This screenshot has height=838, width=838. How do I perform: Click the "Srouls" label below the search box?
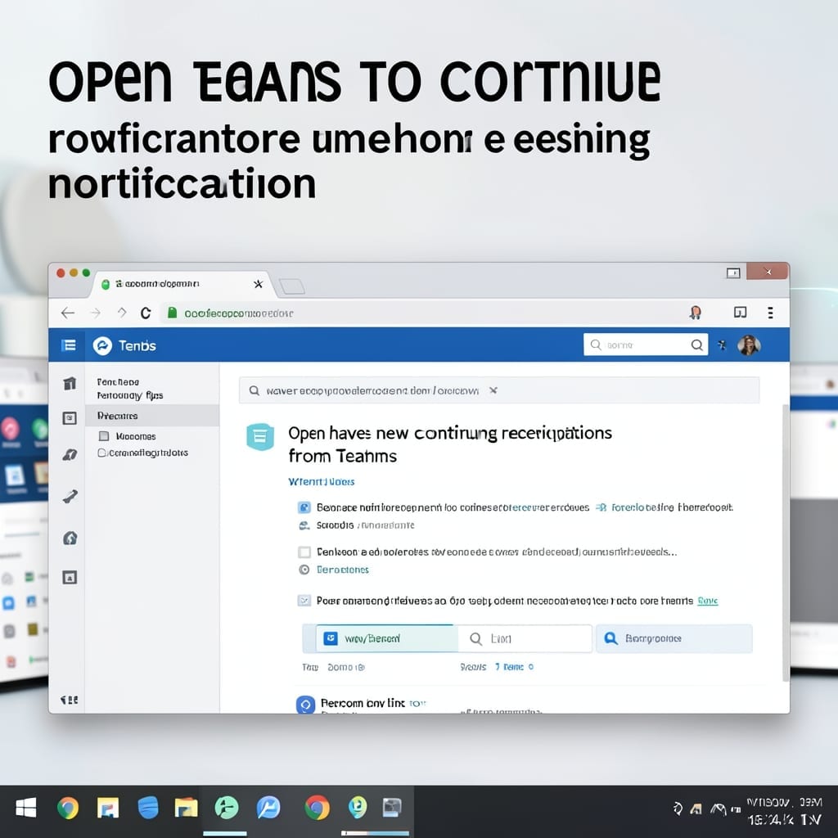coord(474,667)
